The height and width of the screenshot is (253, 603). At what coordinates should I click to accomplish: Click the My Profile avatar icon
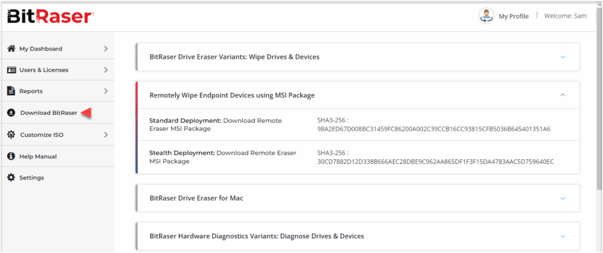(x=486, y=16)
